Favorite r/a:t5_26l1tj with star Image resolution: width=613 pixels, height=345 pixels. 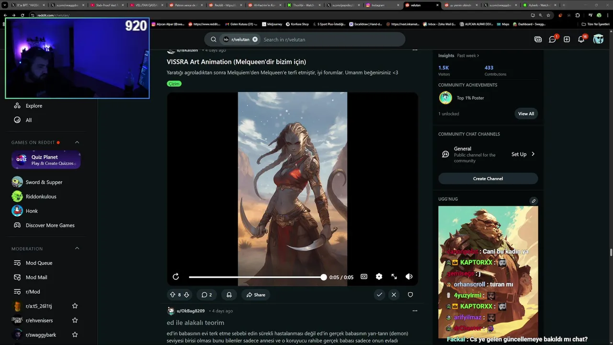point(75,306)
